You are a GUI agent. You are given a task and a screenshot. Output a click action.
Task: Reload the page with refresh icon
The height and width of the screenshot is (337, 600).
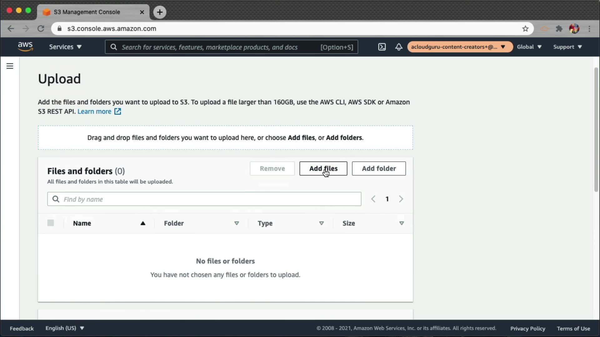[x=41, y=29]
